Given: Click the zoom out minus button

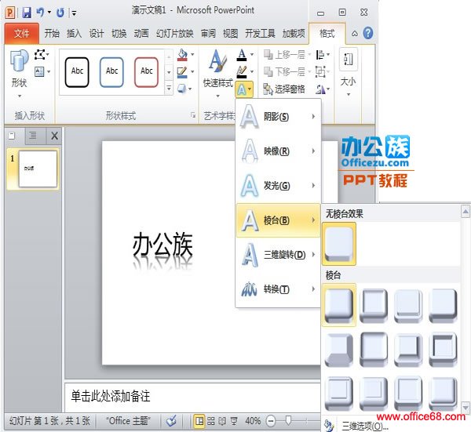Looking at the screenshot, I should click(271, 421).
